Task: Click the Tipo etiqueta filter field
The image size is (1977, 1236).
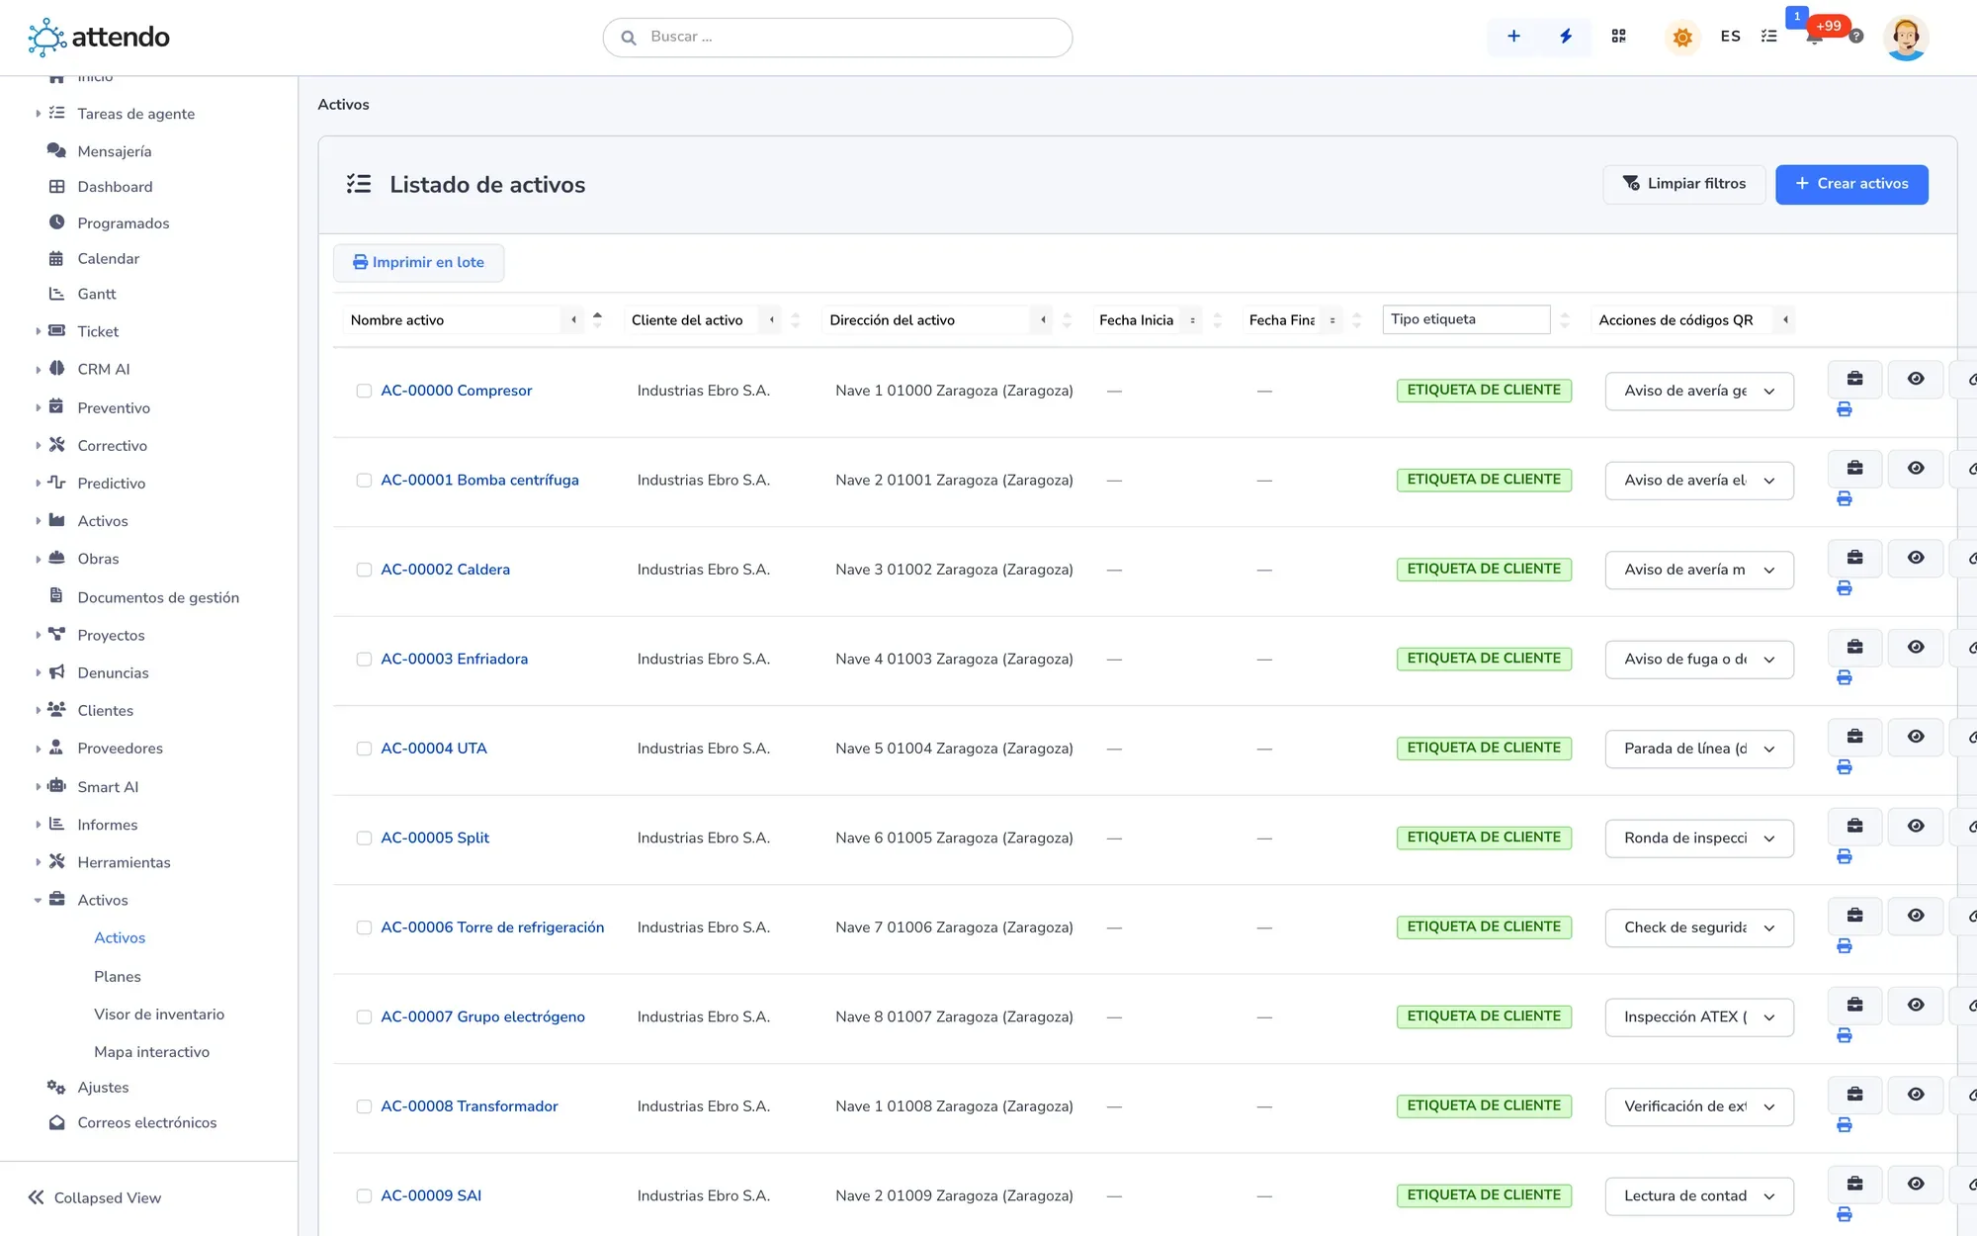Action: pos(1466,319)
